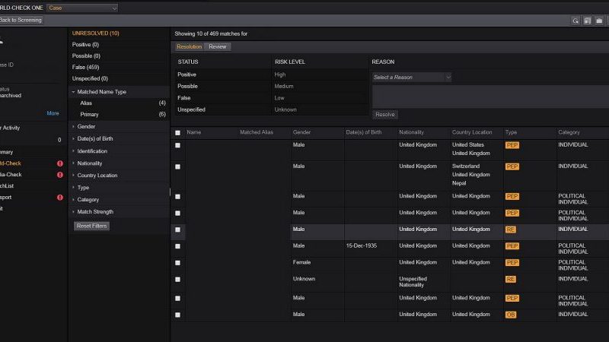Click the OB type badge in last row
Screen dimensions: 609x342
[511, 315]
